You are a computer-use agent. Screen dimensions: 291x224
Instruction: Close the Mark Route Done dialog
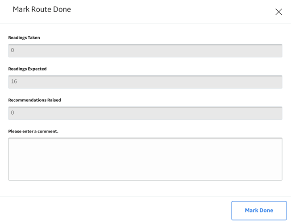point(279,12)
